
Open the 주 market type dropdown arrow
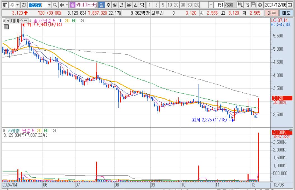click(18, 5)
